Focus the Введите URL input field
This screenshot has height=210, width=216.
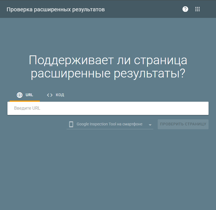click(x=108, y=108)
